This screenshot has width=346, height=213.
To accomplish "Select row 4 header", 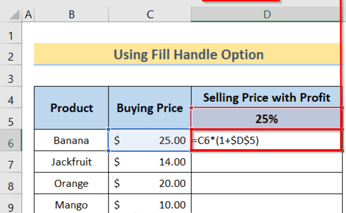I will 11,101.
